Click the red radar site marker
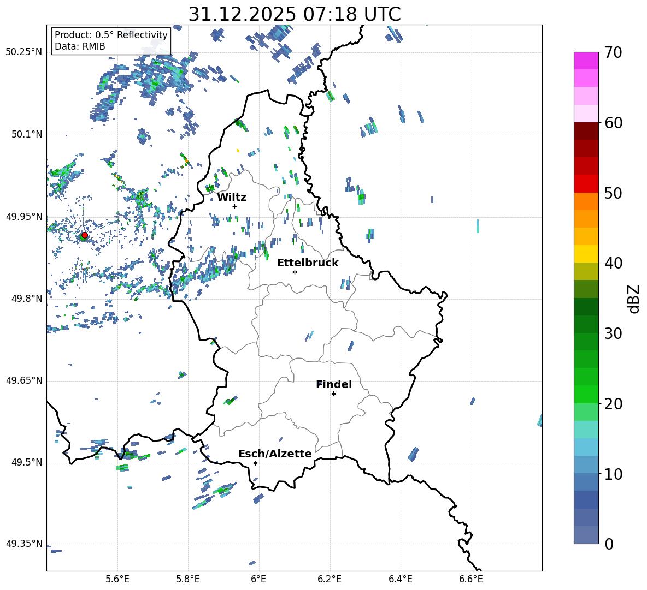 coord(85,235)
